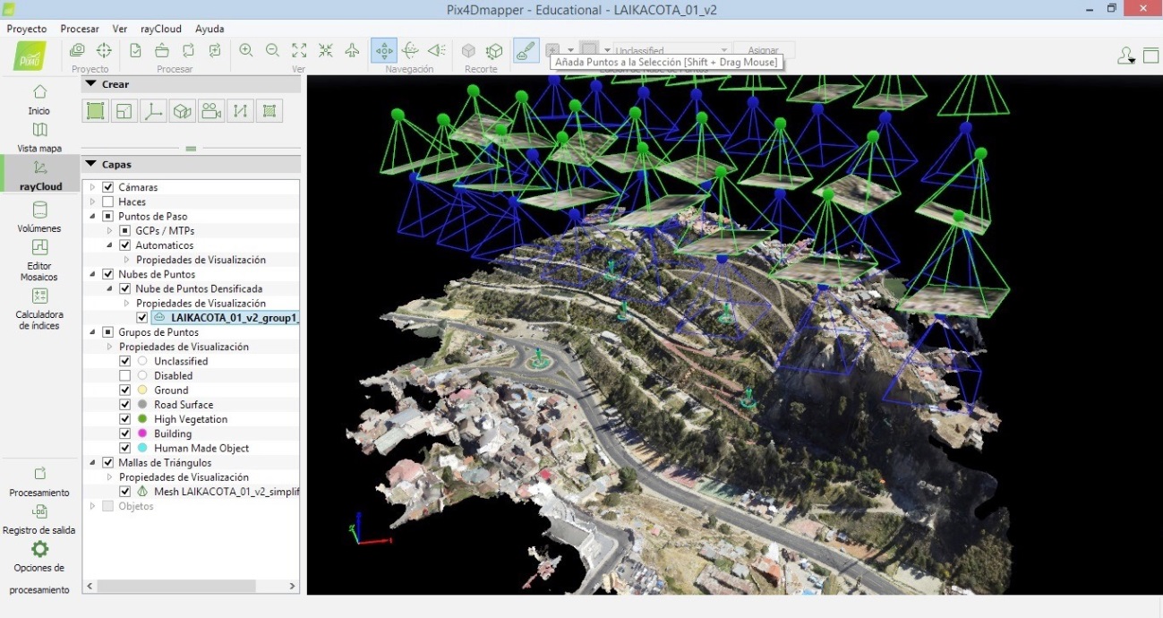This screenshot has height=618, width=1163.
Task: Open the Proyecto menu
Action: pyautogui.click(x=27, y=29)
